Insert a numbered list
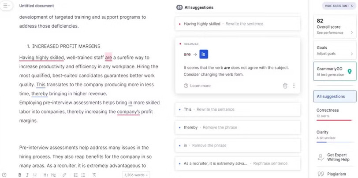Screen dimensions: 358x178 click(75, 175)
